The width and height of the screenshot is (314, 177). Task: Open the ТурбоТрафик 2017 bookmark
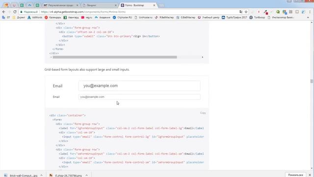(235, 18)
